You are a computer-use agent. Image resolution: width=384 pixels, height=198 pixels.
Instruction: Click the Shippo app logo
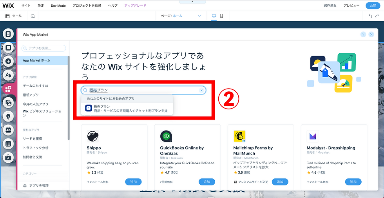93,136
